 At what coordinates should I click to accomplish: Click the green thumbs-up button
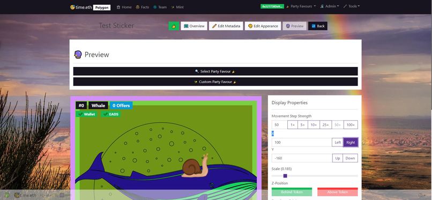pos(174,26)
